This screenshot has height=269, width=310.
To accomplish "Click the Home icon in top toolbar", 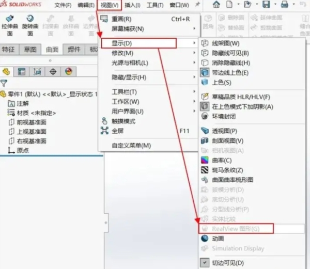I will (x=216, y=4).
